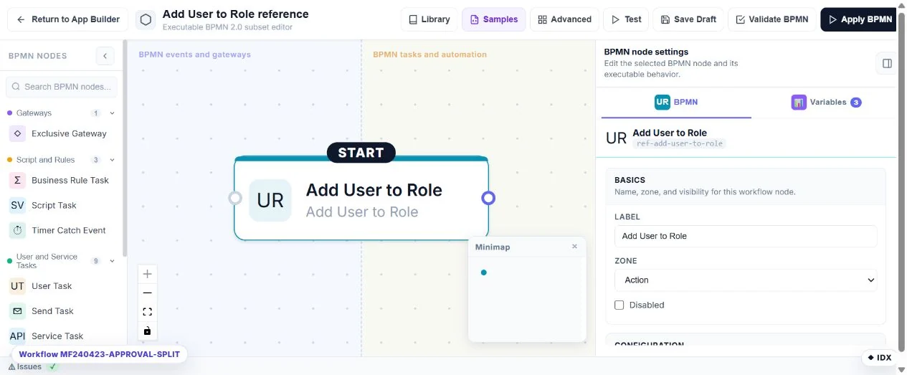The image size is (907, 375).
Task: Open the Zone dropdown
Action: [746, 280]
